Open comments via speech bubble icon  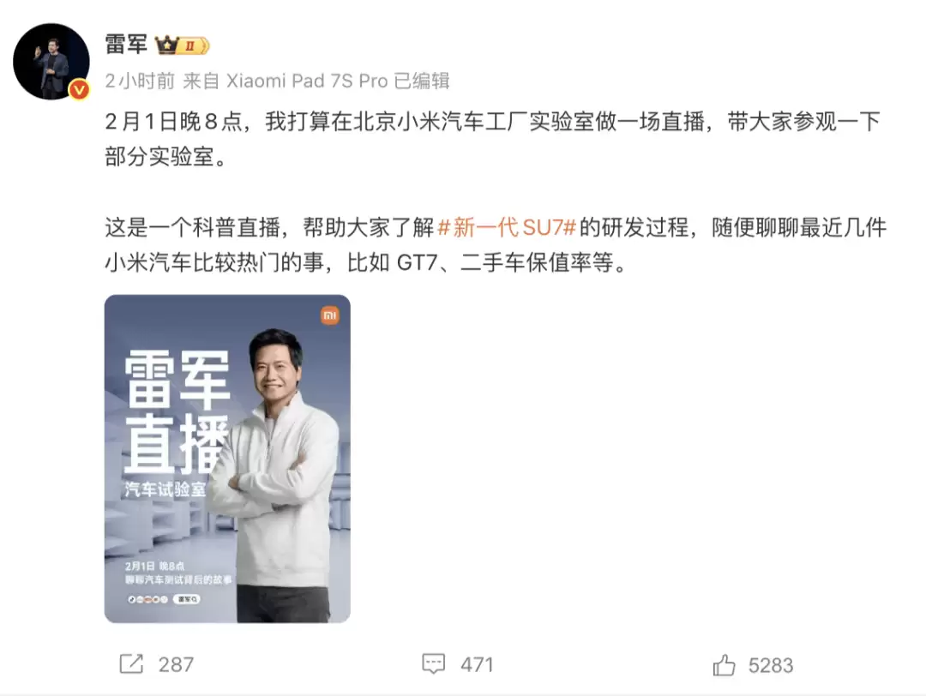pyautogui.click(x=434, y=664)
